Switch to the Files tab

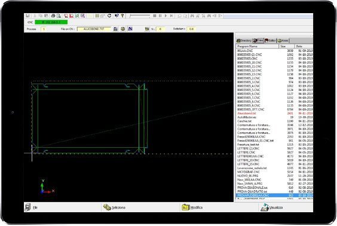[x=258, y=40]
